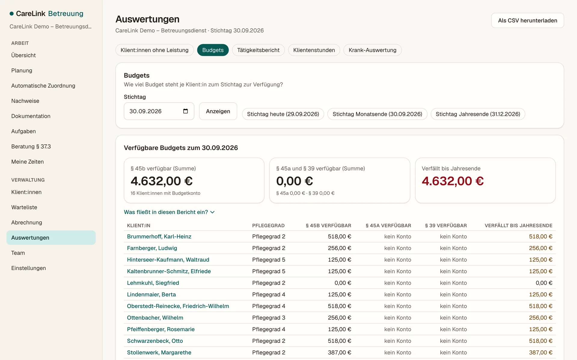Open client Schwarzenbeck, Otto
The height and width of the screenshot is (360, 577).
tap(155, 341)
